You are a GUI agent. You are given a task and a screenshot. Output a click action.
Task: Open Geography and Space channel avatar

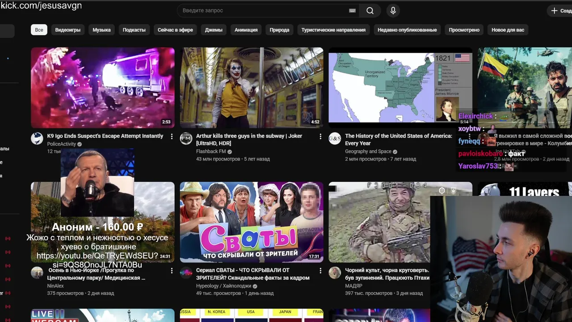point(335,139)
